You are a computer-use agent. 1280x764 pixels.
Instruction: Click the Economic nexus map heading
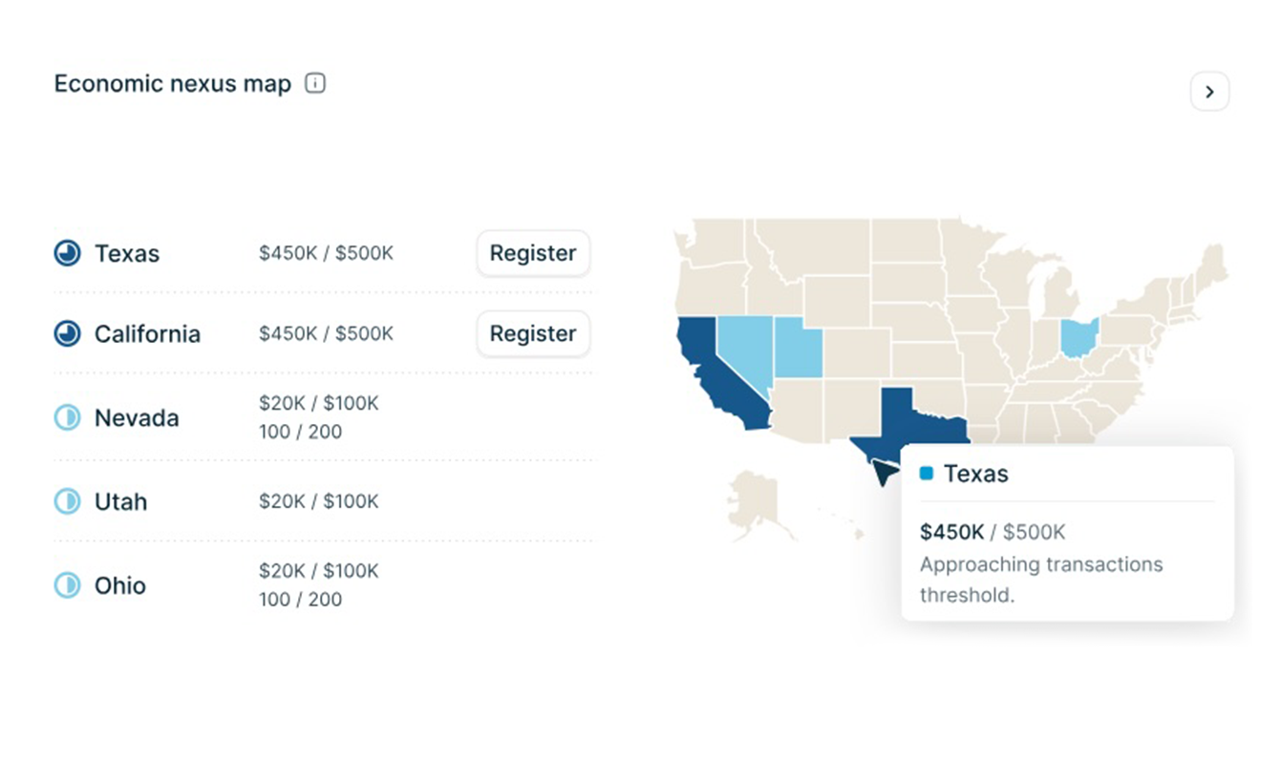pyautogui.click(x=172, y=83)
